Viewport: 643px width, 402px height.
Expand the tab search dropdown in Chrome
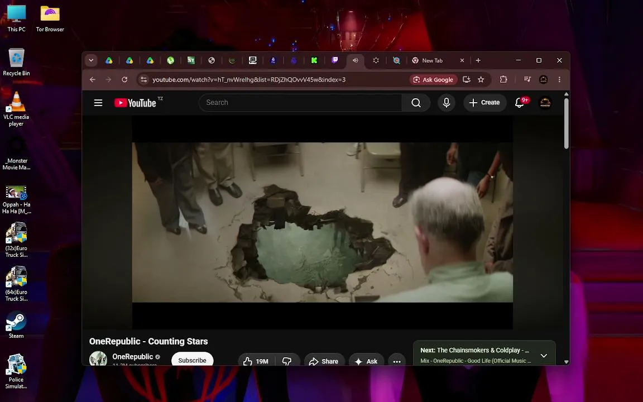(x=91, y=60)
